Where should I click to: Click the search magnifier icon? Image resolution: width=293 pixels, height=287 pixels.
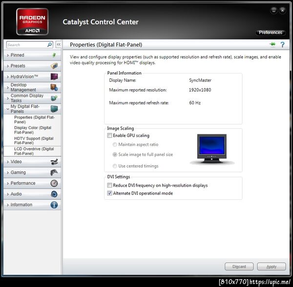(49, 45)
